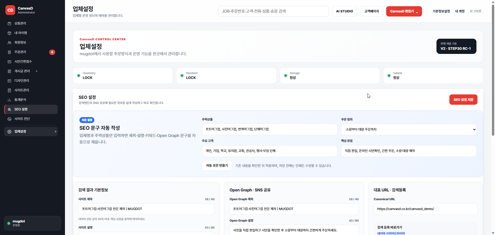The height and width of the screenshot is (235, 495).
Task: Expand the 업체설정 sidebar arrow
Action: (x=55, y=132)
